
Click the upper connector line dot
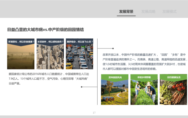[x=113, y=49]
